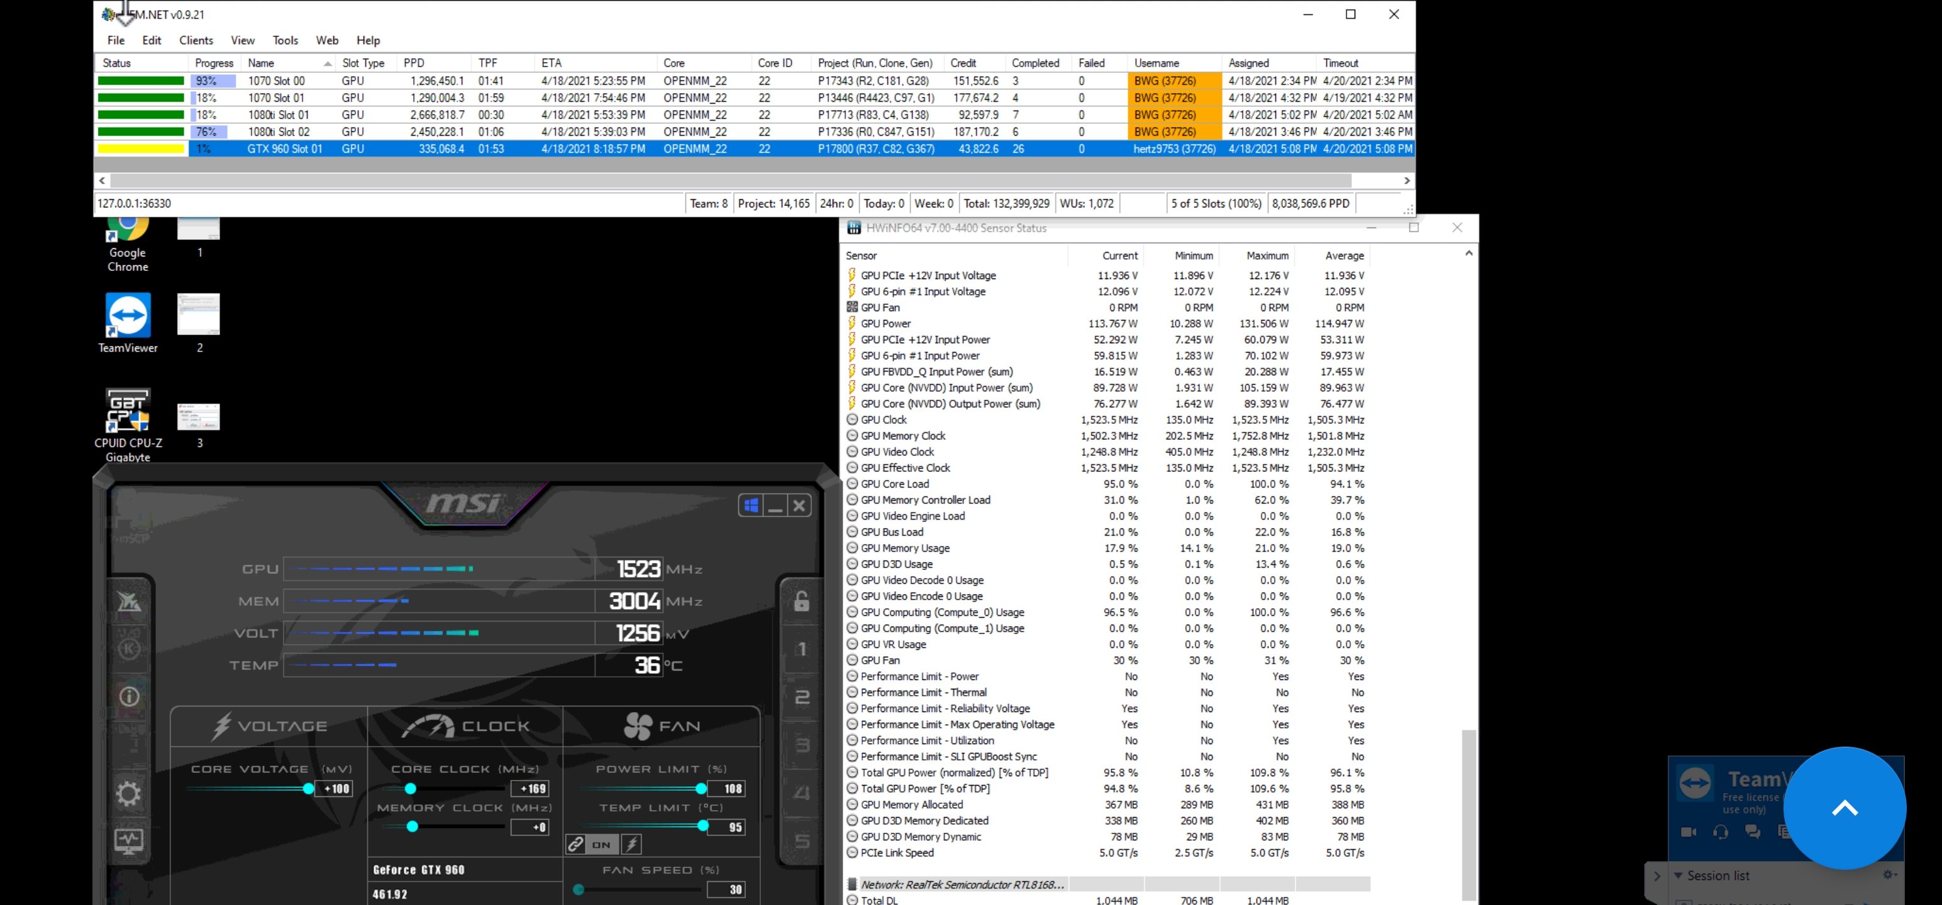Sort slots by PPD column header
The width and height of the screenshot is (1942, 905).
[434, 63]
